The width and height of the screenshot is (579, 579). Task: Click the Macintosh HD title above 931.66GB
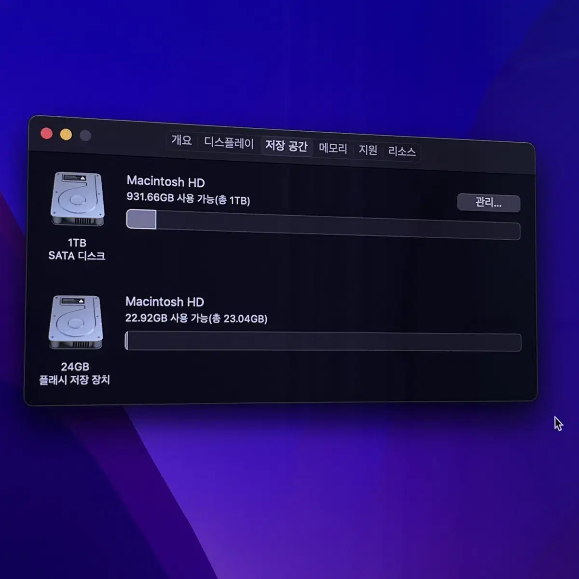165,182
